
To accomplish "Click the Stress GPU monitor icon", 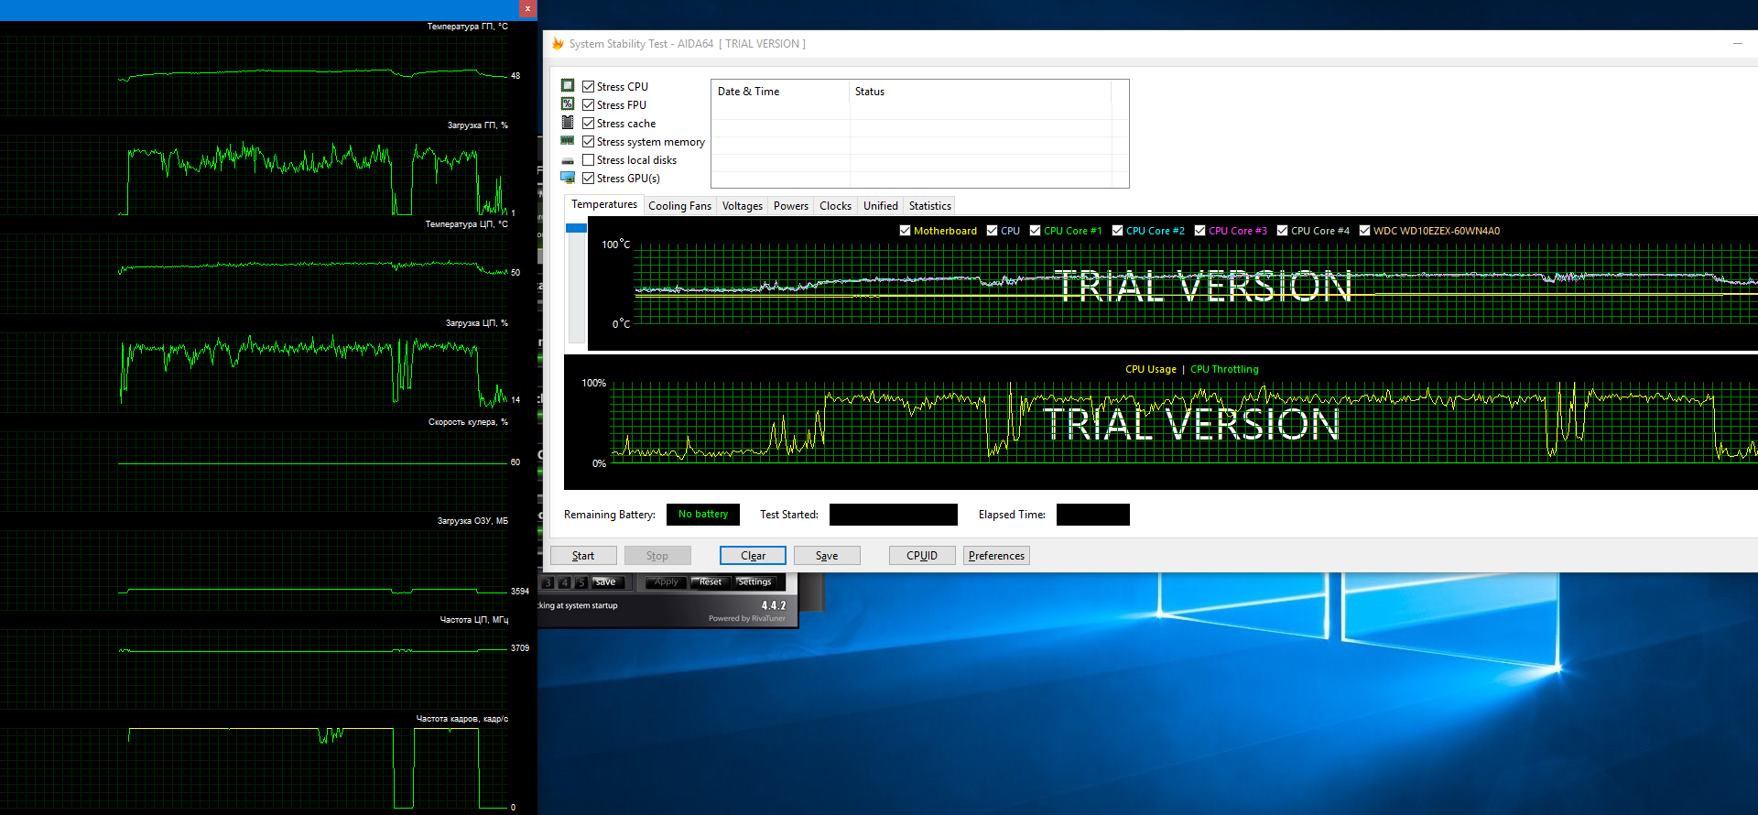I will coord(568,178).
